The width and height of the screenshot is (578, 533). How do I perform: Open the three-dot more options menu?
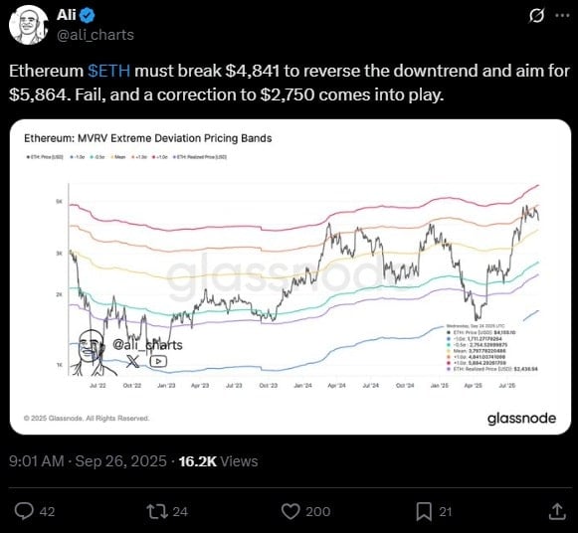coord(562,16)
